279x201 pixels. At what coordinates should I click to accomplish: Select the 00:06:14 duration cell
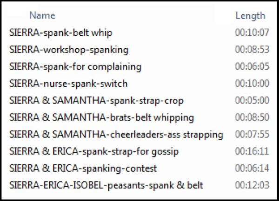pos(252,169)
